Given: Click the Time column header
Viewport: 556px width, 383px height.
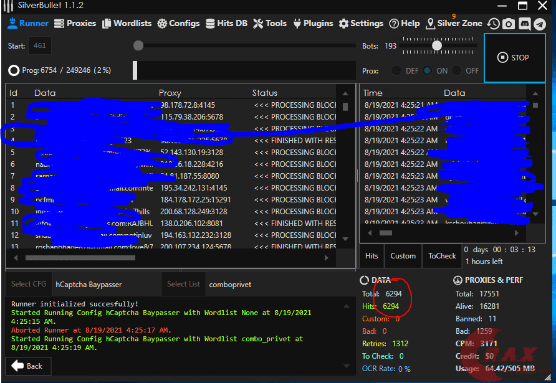Looking at the screenshot, I should [x=373, y=93].
